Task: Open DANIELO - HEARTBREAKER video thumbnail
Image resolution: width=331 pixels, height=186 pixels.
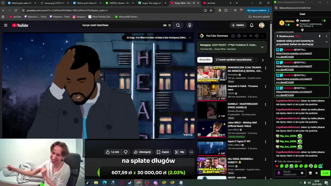Action: (x=212, y=111)
